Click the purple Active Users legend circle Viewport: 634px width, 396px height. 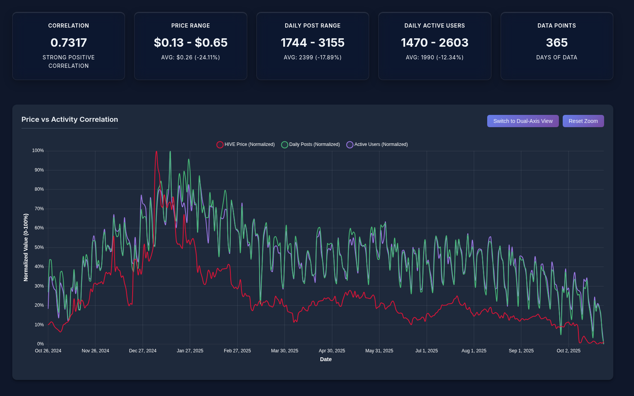(350, 145)
